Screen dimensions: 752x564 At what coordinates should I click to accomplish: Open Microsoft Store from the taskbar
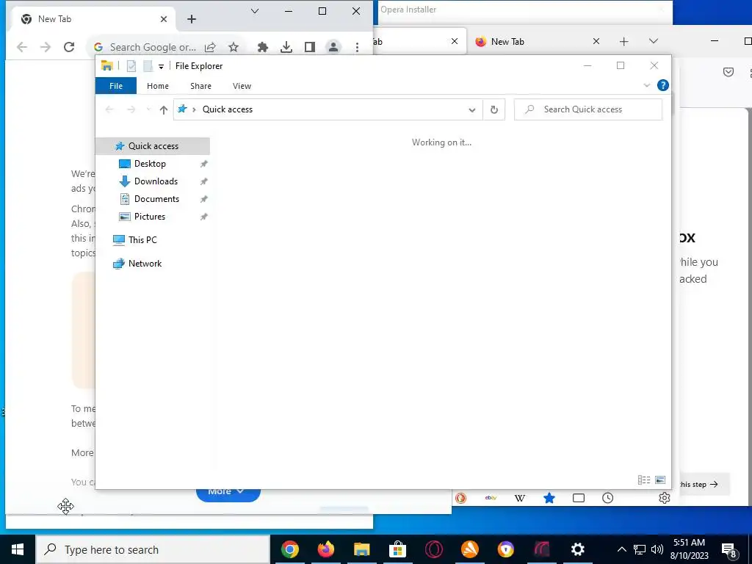(x=398, y=549)
